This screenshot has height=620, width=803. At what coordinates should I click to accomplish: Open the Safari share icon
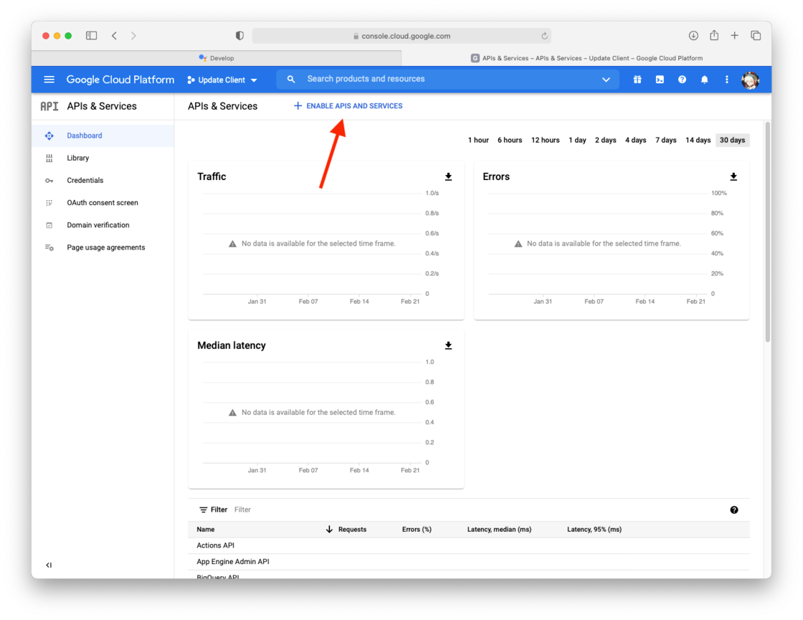click(714, 35)
